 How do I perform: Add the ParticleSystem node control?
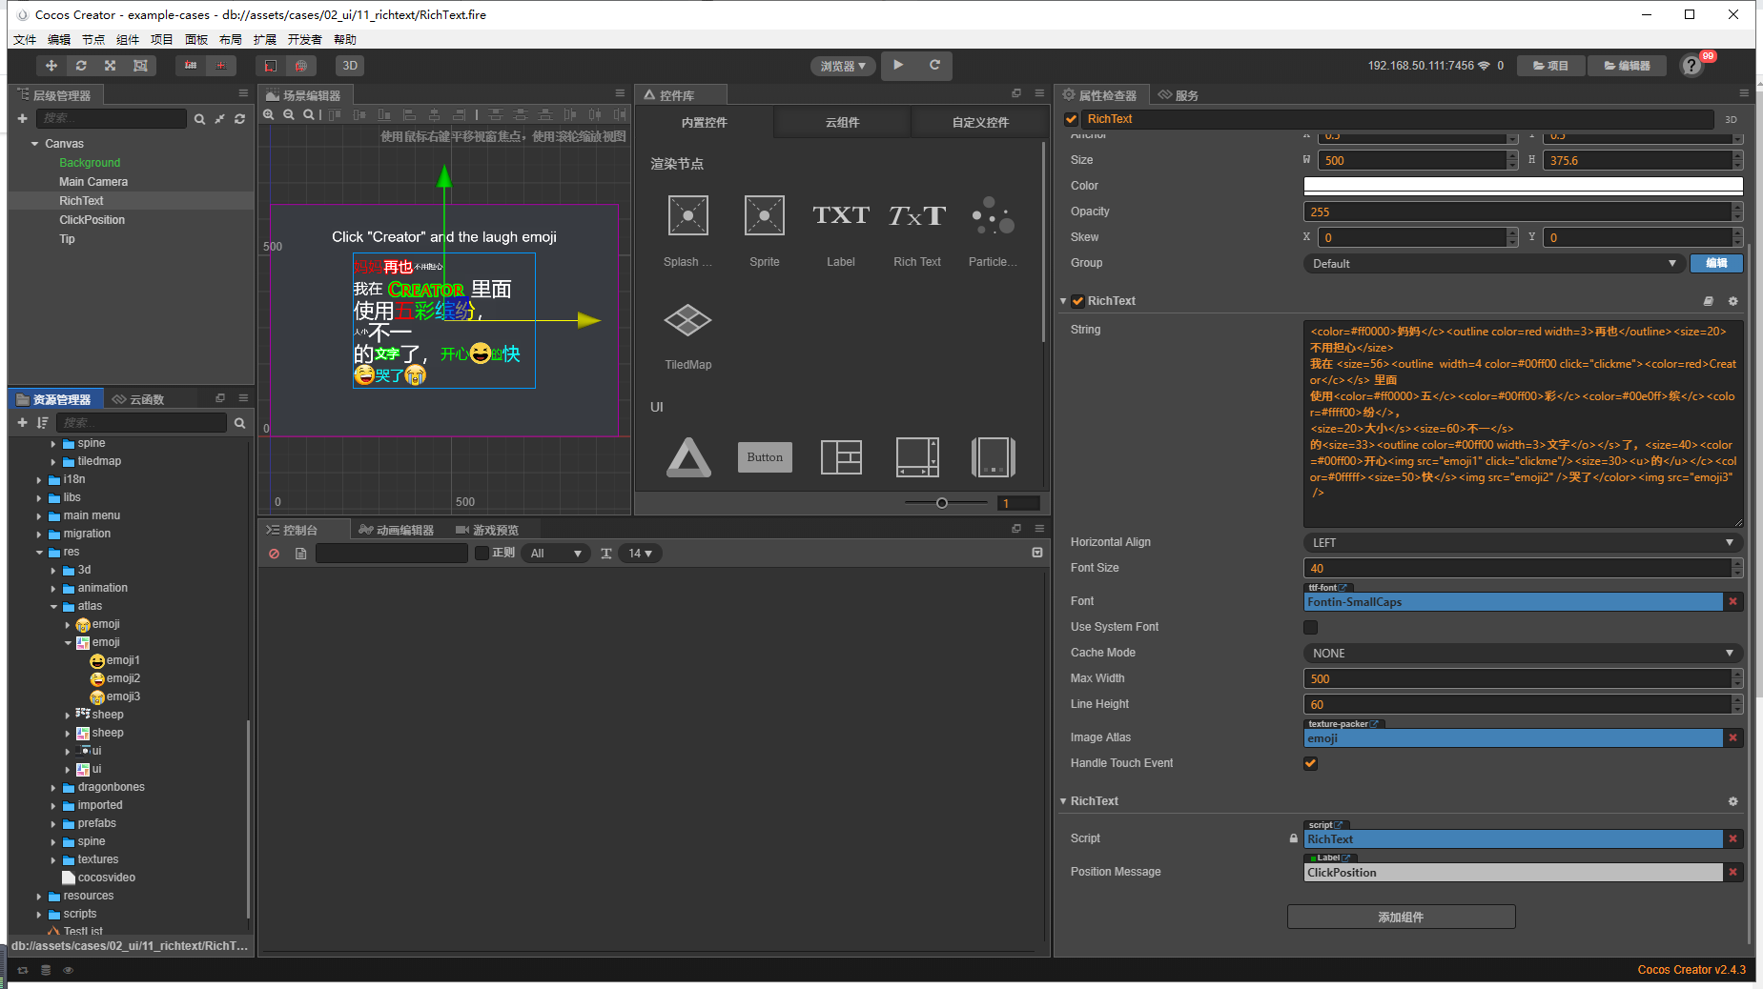tap(993, 230)
